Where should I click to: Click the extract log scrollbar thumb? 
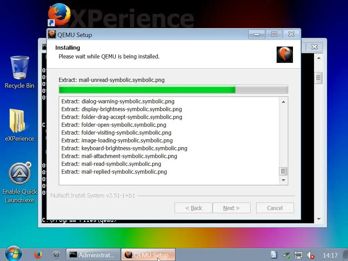(283, 171)
